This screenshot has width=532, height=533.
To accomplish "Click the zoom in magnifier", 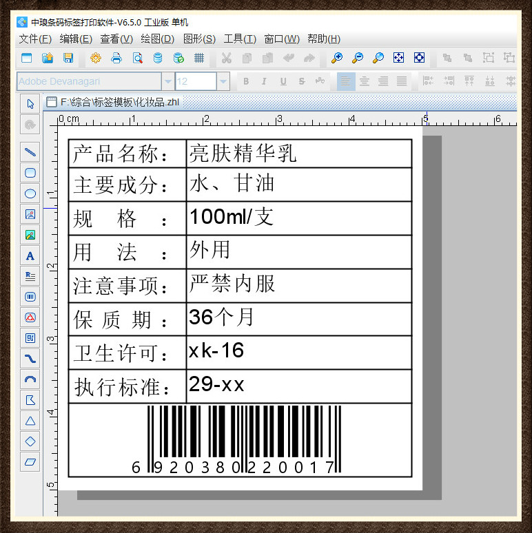I will click(337, 58).
